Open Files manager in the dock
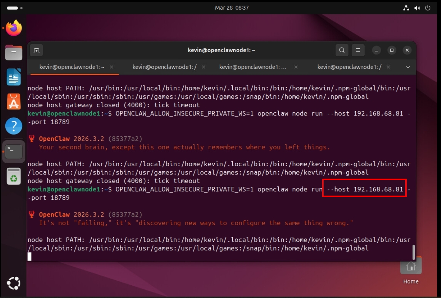Image resolution: width=441 pixels, height=298 pixels. pyautogui.click(x=14, y=53)
